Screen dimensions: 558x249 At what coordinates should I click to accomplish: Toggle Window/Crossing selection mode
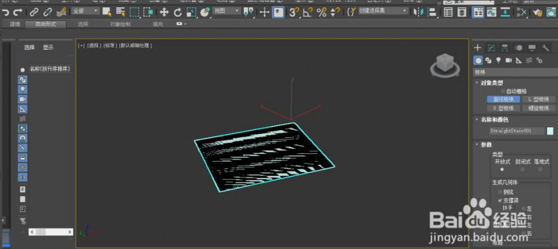point(149,12)
